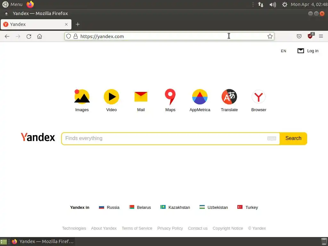Open Yandex Browser icon
The width and height of the screenshot is (328, 246).
click(x=258, y=97)
